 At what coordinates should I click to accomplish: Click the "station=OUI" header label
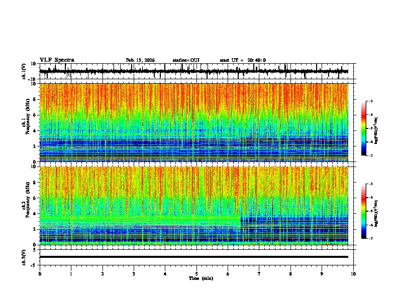click(186, 60)
